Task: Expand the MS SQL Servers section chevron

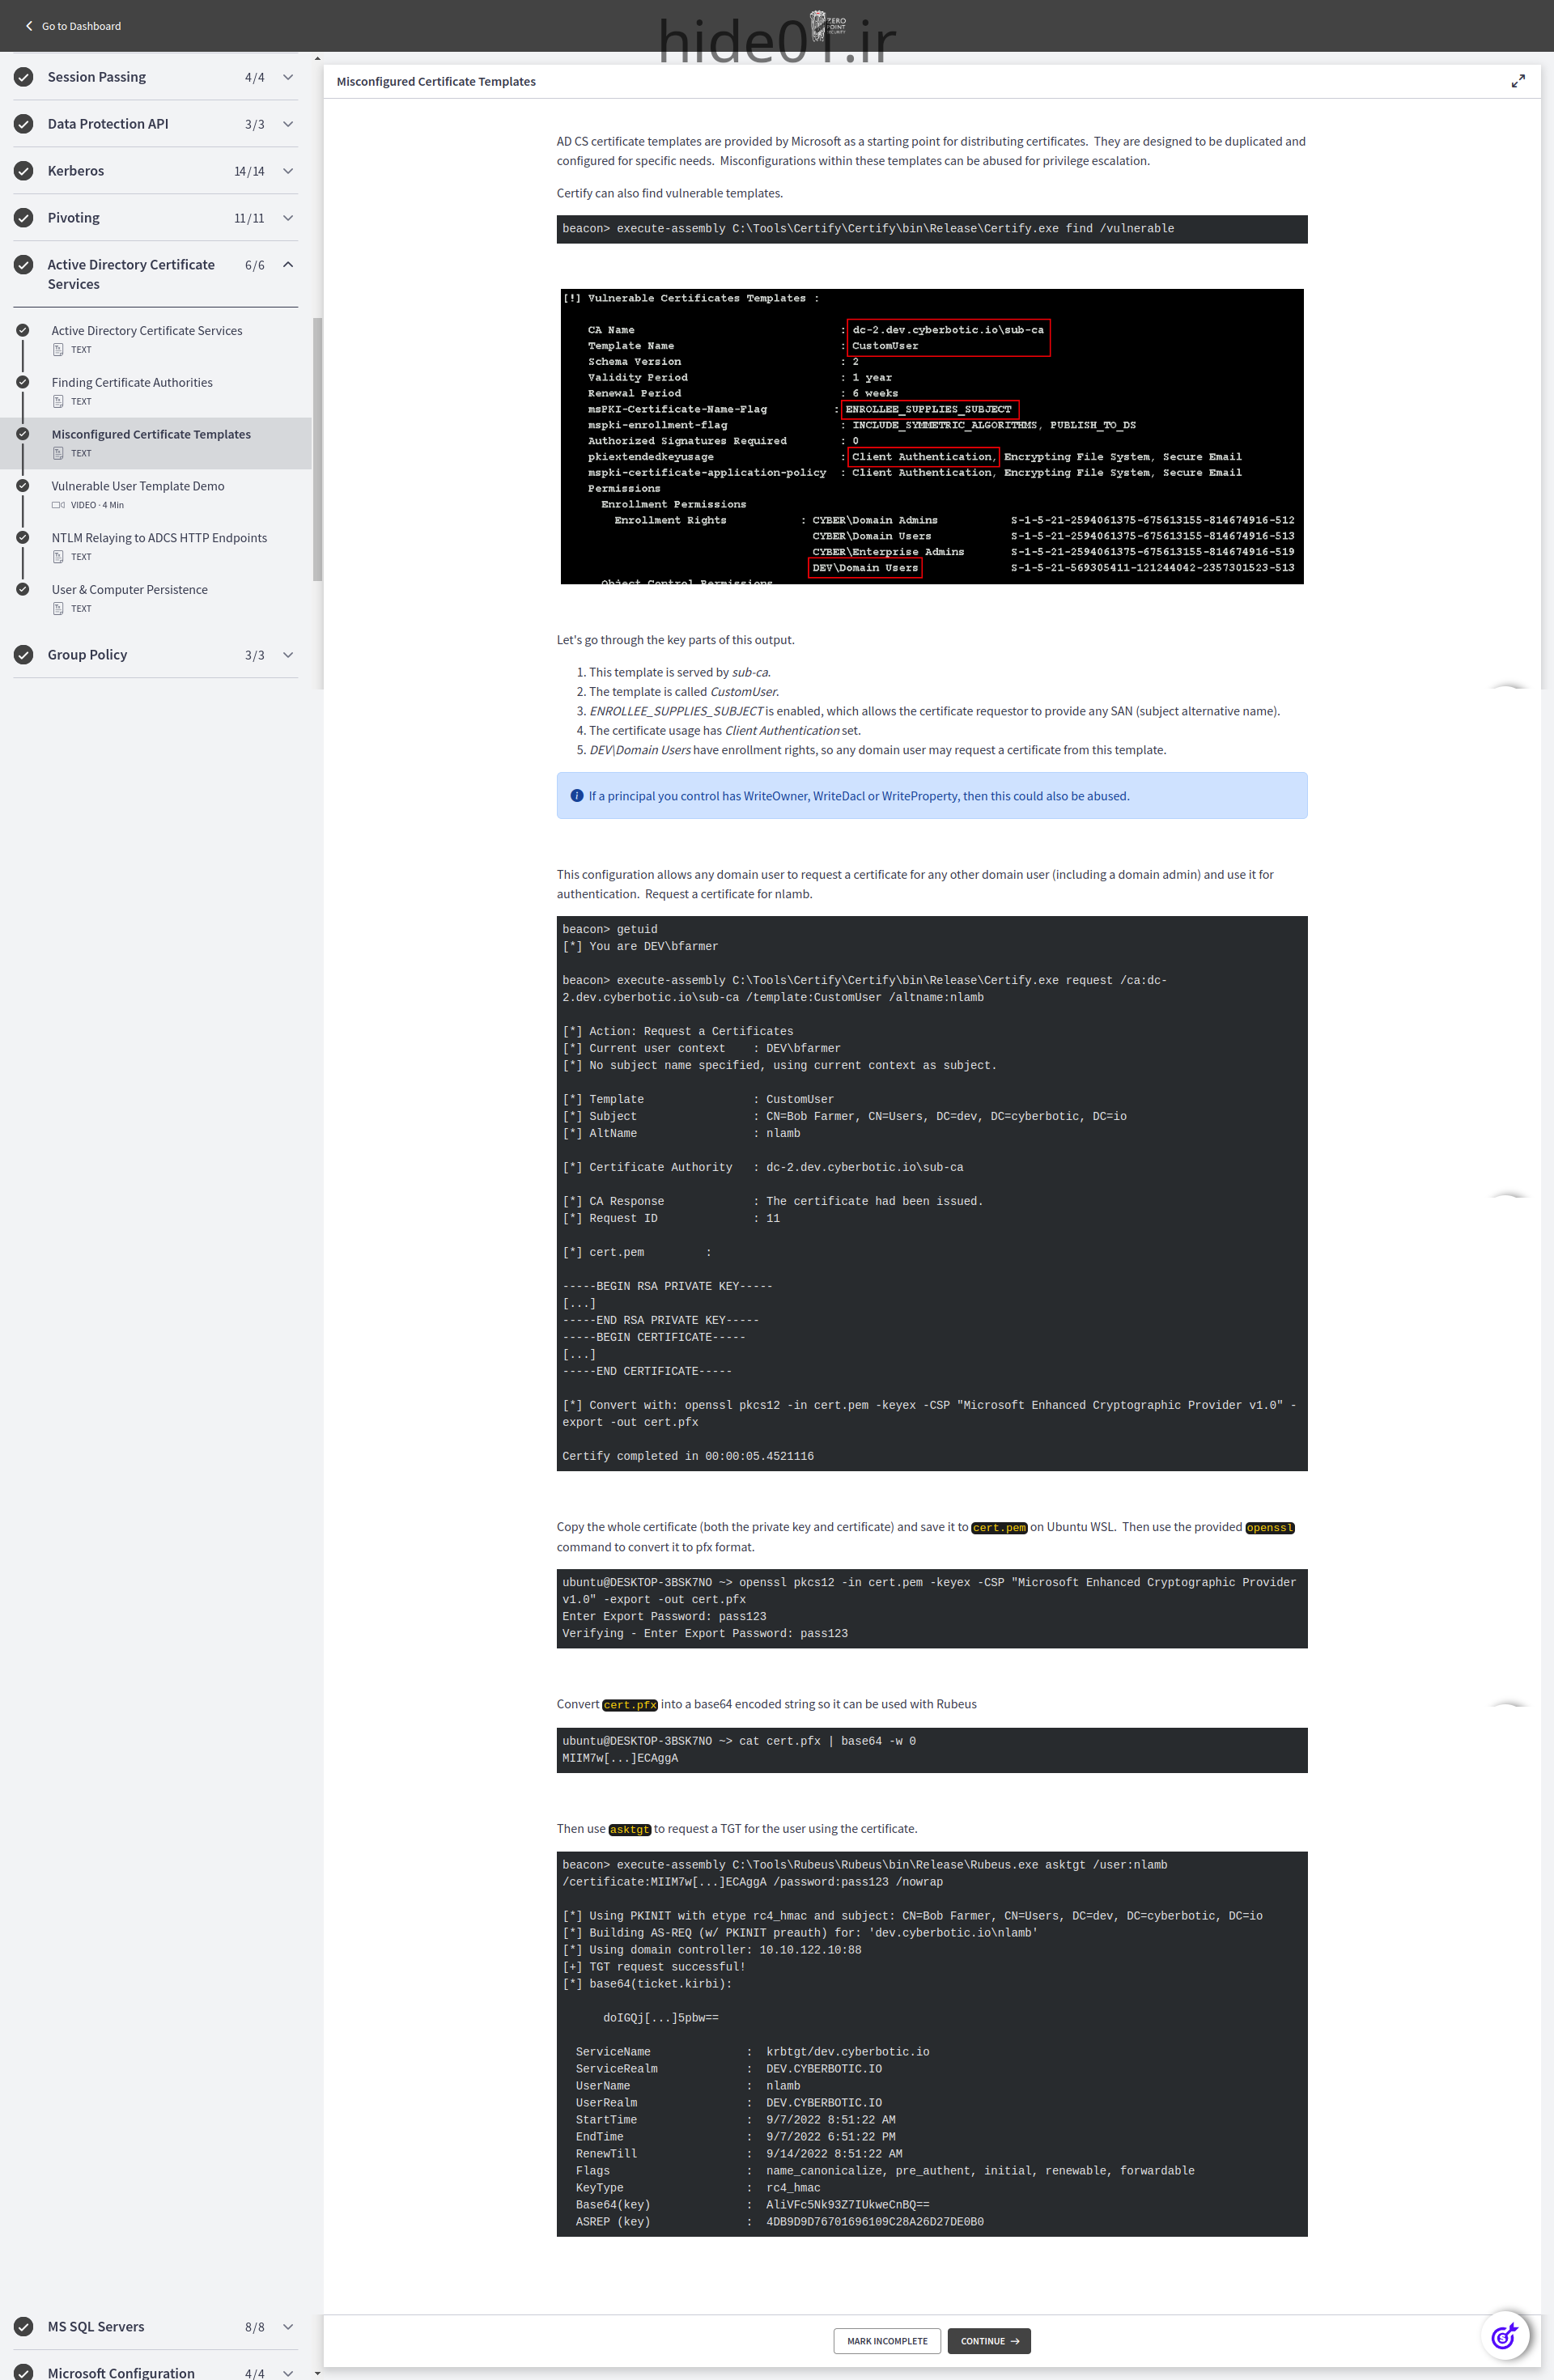Action: click(x=288, y=2327)
